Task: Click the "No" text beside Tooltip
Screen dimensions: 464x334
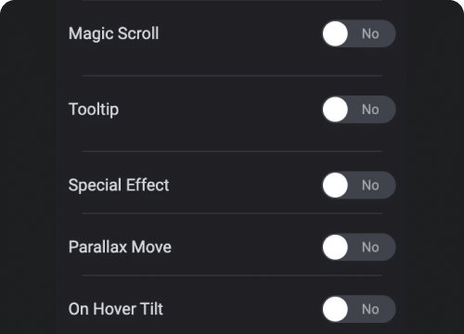Action: pos(370,109)
